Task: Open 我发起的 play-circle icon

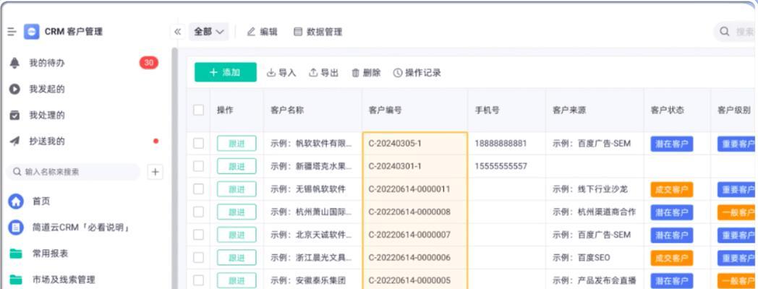Action: coord(15,89)
